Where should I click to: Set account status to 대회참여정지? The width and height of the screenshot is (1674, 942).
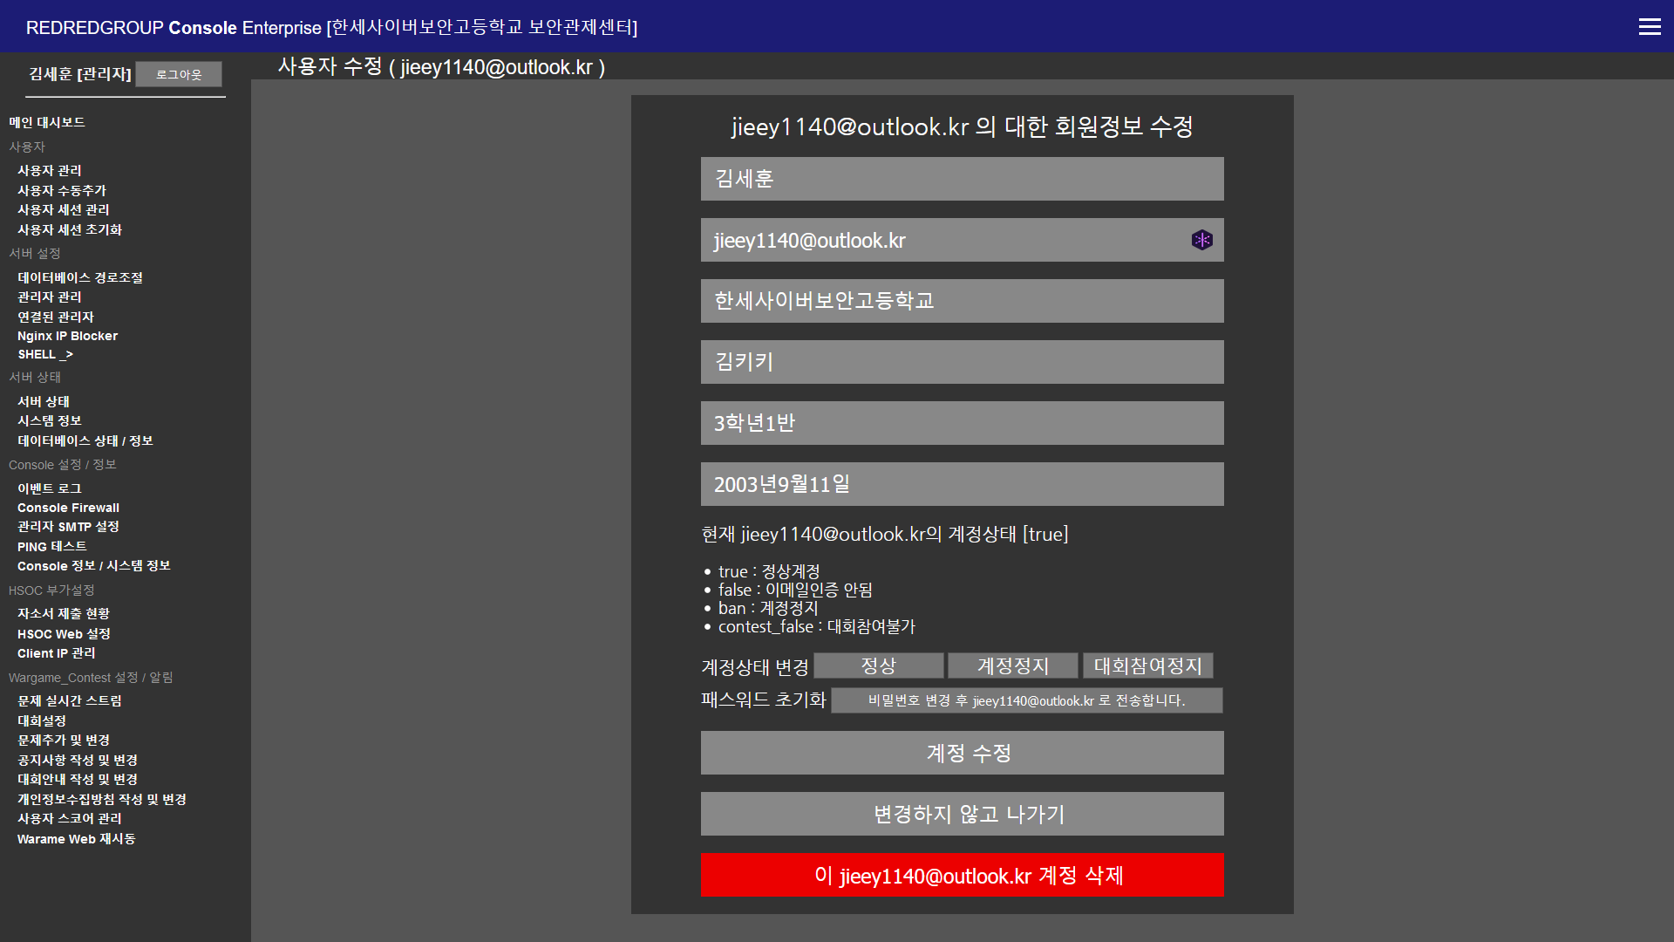tap(1147, 666)
